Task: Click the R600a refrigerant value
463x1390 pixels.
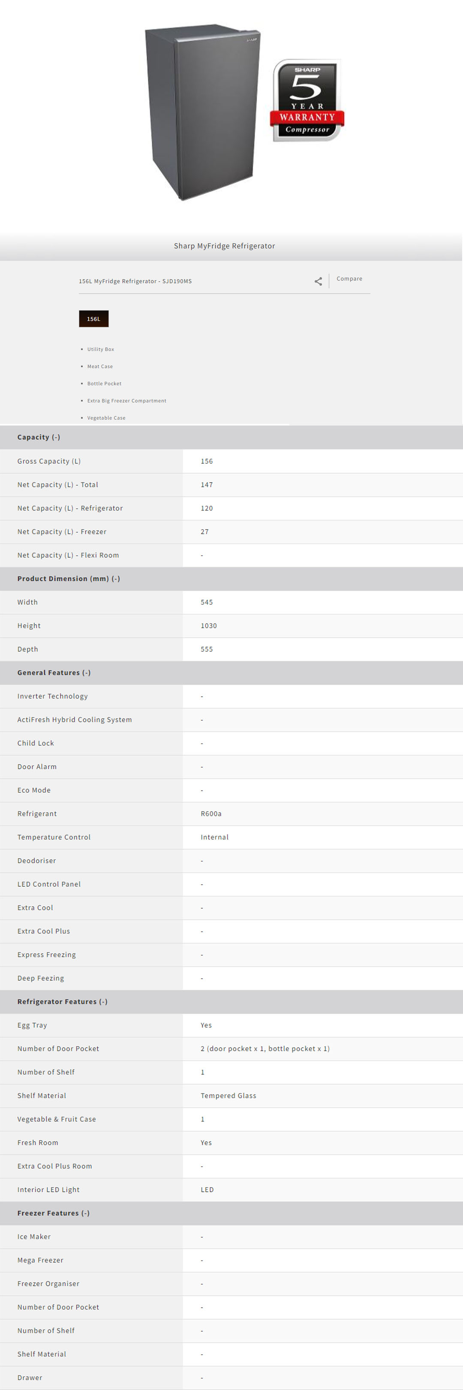Action: point(211,814)
